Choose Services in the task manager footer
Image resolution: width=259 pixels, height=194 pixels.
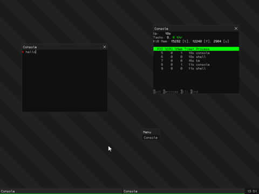tap(171, 92)
